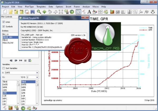
Task: Open the Templates menu
Action: click(41, 7)
